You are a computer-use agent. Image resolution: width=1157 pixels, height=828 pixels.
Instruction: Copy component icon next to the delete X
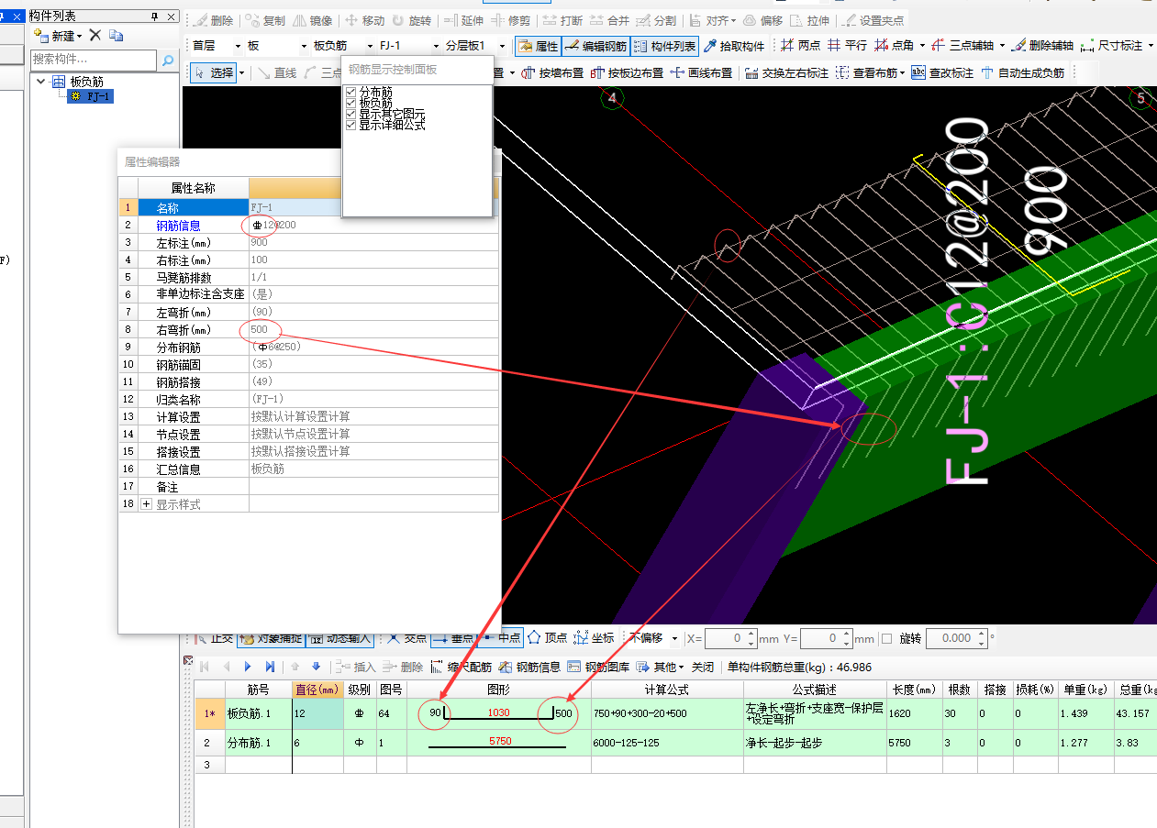click(116, 36)
